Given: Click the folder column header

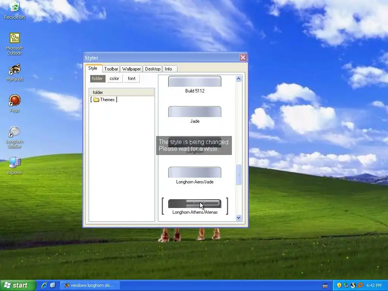Looking at the screenshot, I should [122, 92].
